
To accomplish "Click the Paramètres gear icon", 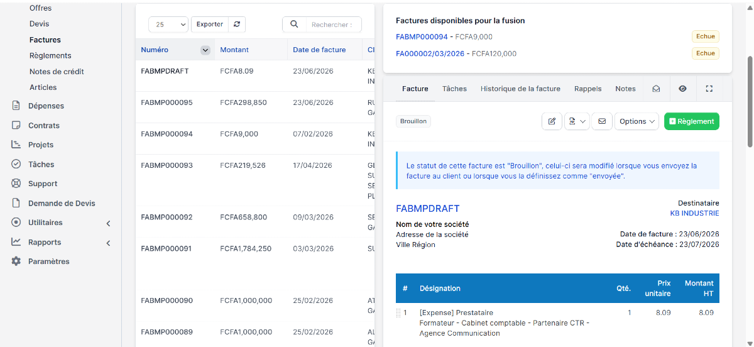I will [16, 262].
